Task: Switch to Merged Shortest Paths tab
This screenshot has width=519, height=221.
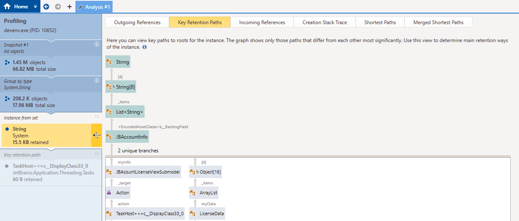Action: click(x=438, y=22)
